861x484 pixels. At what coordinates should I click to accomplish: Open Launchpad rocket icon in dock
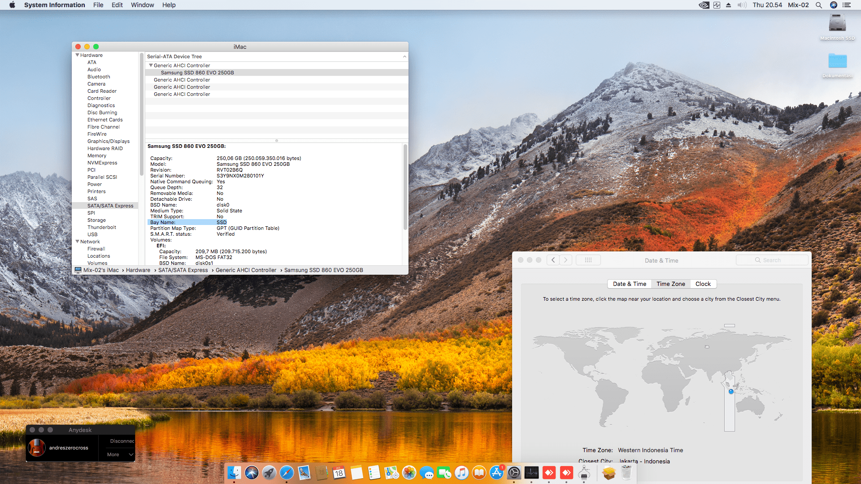click(x=269, y=472)
